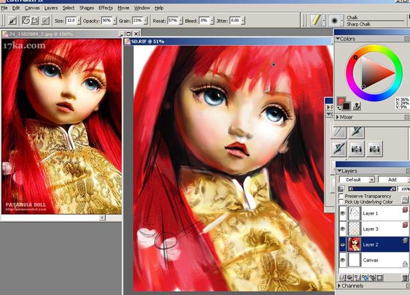Click the first camera icon in custom palette

356,149
